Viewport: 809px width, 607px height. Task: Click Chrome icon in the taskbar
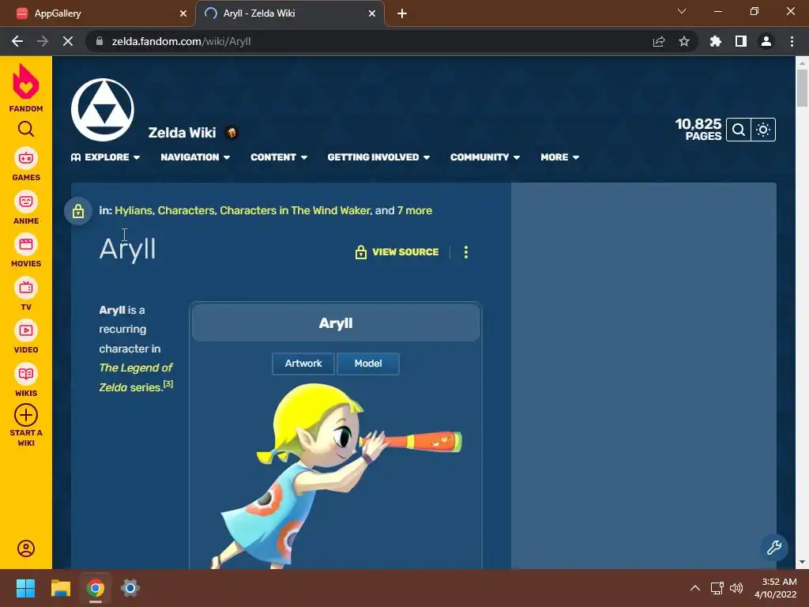[x=96, y=588]
